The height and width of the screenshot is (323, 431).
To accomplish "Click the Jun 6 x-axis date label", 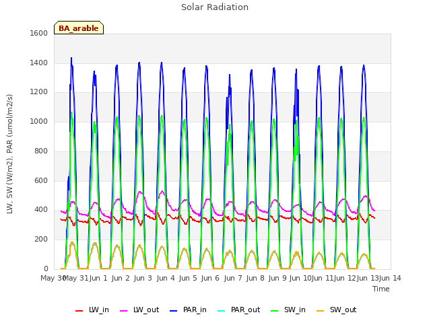I will tap(210, 278).
